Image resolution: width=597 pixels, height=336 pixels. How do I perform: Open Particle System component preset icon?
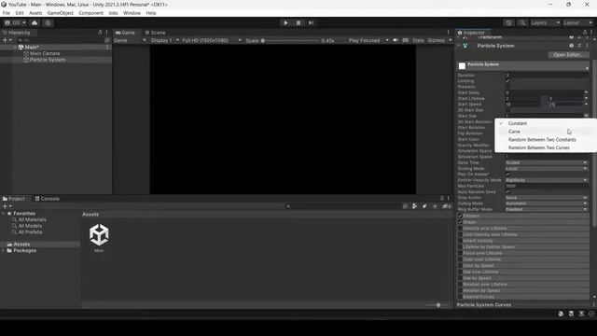point(579,46)
